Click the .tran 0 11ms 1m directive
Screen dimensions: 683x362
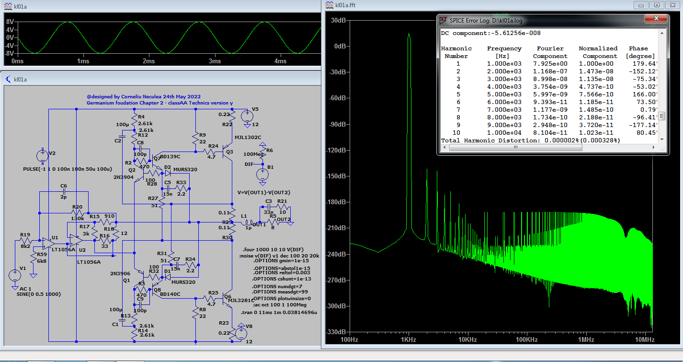[x=278, y=313]
